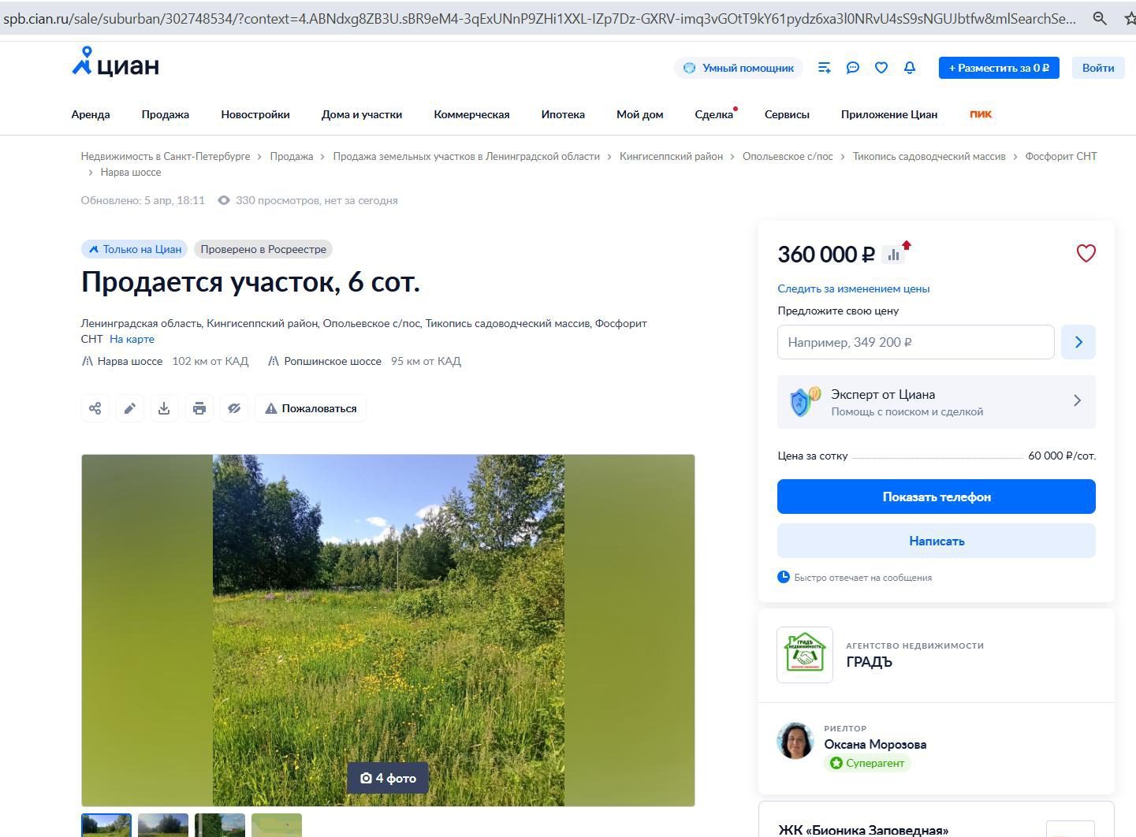Image resolution: width=1136 pixels, height=837 pixels.
Task: Click the ГРАДЪ agency logo
Action: (805, 655)
